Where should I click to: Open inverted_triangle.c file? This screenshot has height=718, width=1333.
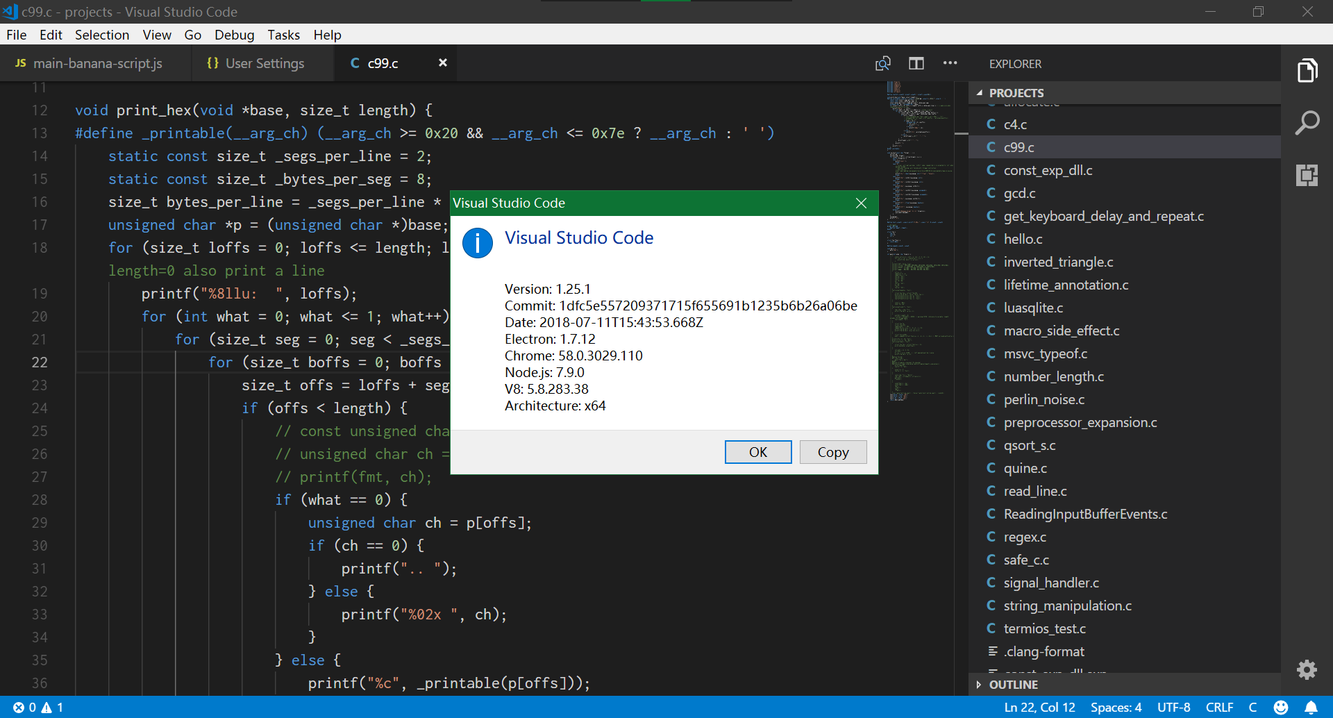[1125, 262]
